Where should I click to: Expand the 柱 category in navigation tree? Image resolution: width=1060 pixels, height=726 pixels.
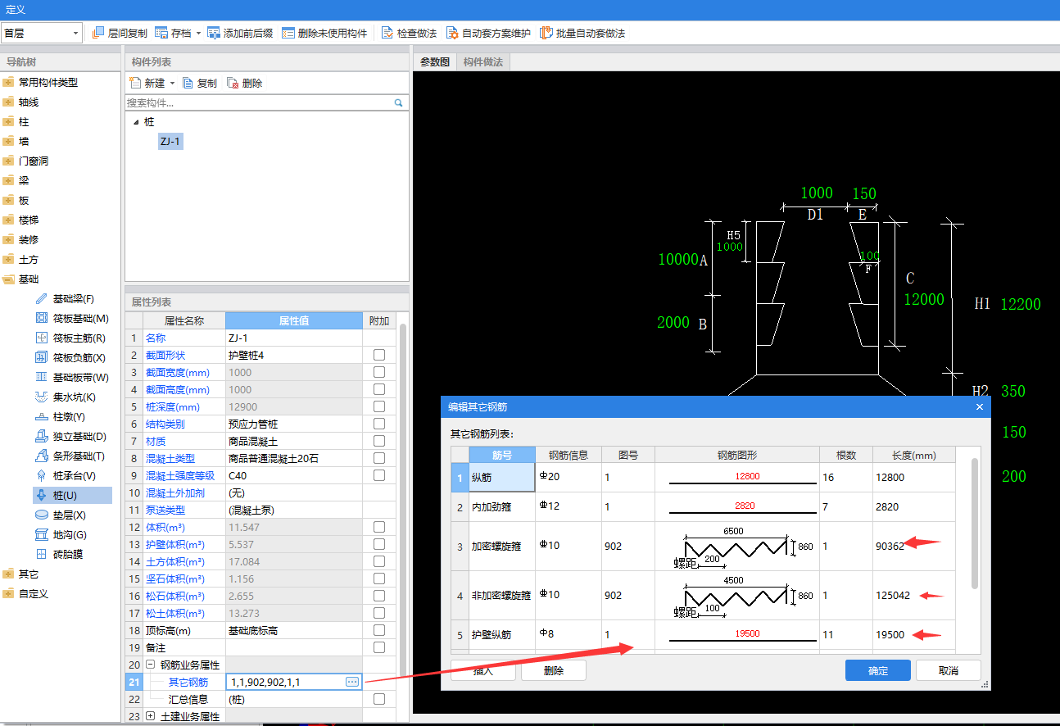8,122
